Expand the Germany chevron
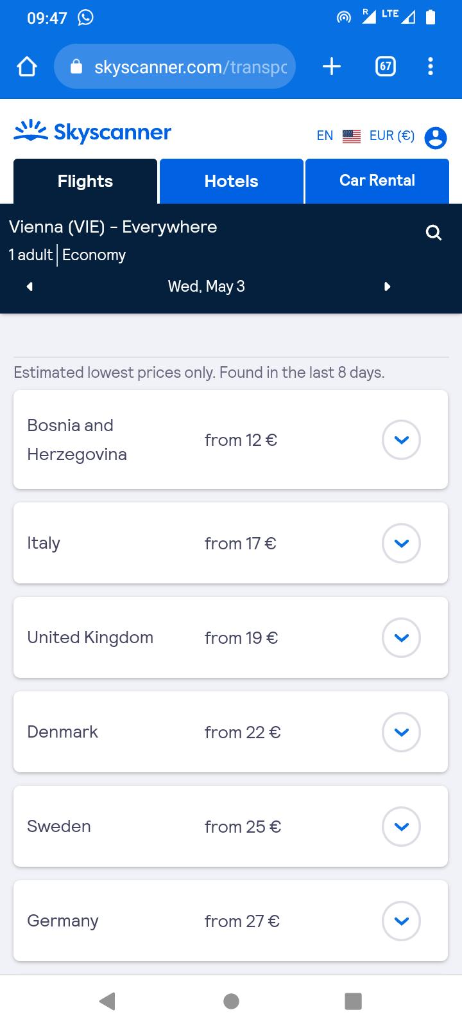The image size is (462, 1028). coord(401,921)
